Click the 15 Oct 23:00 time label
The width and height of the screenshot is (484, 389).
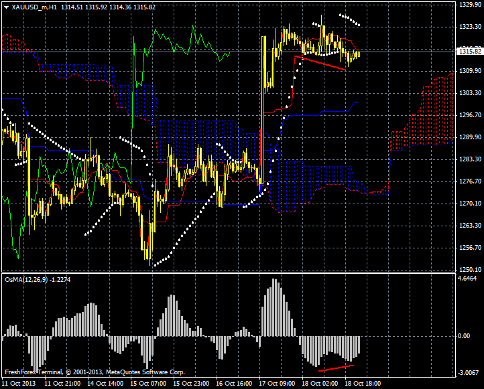point(192,384)
